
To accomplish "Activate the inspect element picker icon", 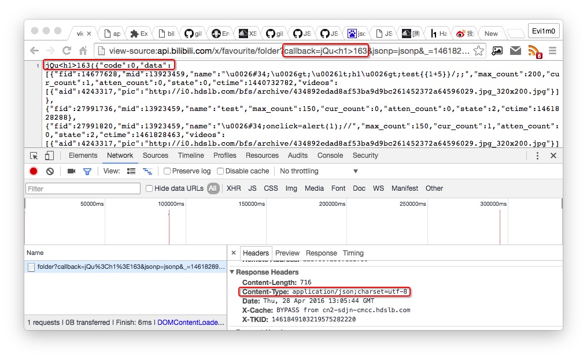I will click(x=34, y=156).
